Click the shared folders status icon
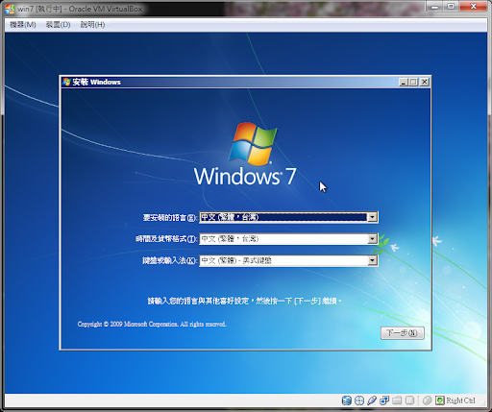The height and width of the screenshot is (412, 492). [x=397, y=400]
